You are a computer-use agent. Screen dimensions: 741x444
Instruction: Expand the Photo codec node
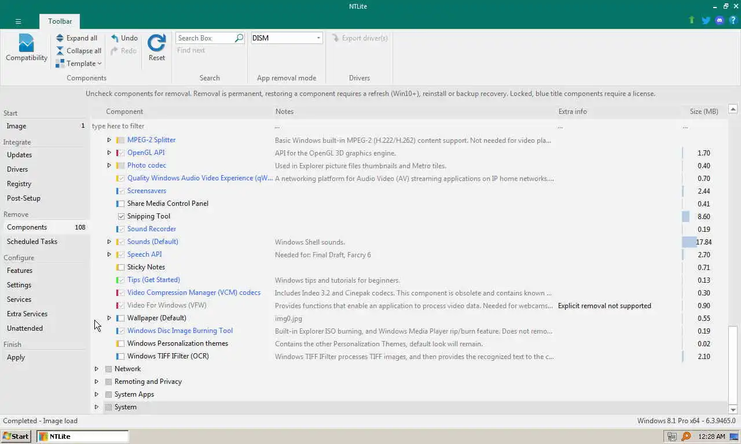(109, 165)
